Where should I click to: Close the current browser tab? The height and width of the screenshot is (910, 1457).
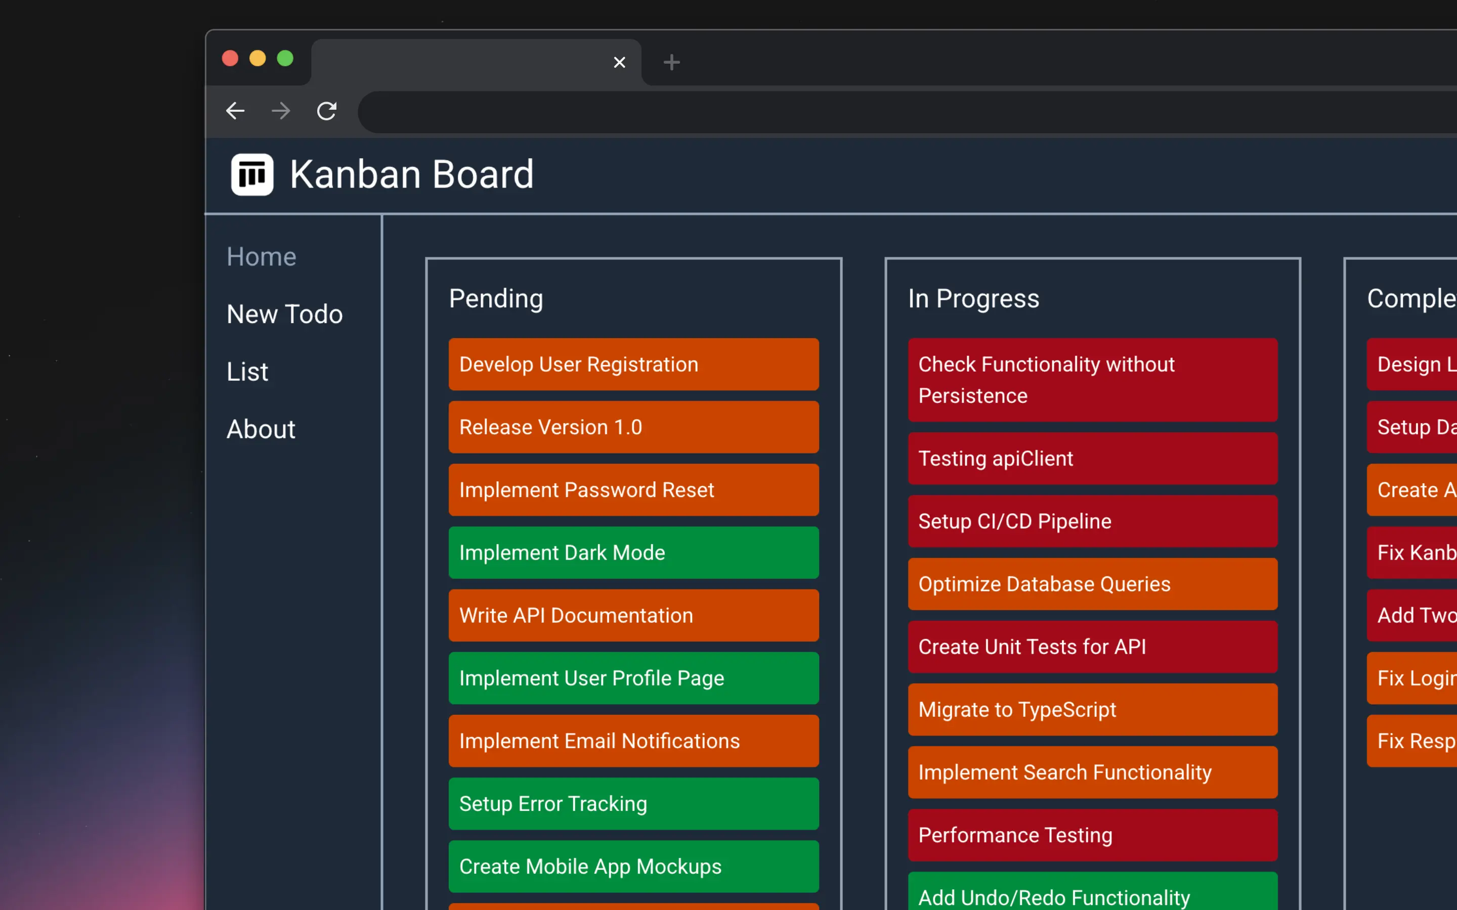pyautogui.click(x=620, y=62)
